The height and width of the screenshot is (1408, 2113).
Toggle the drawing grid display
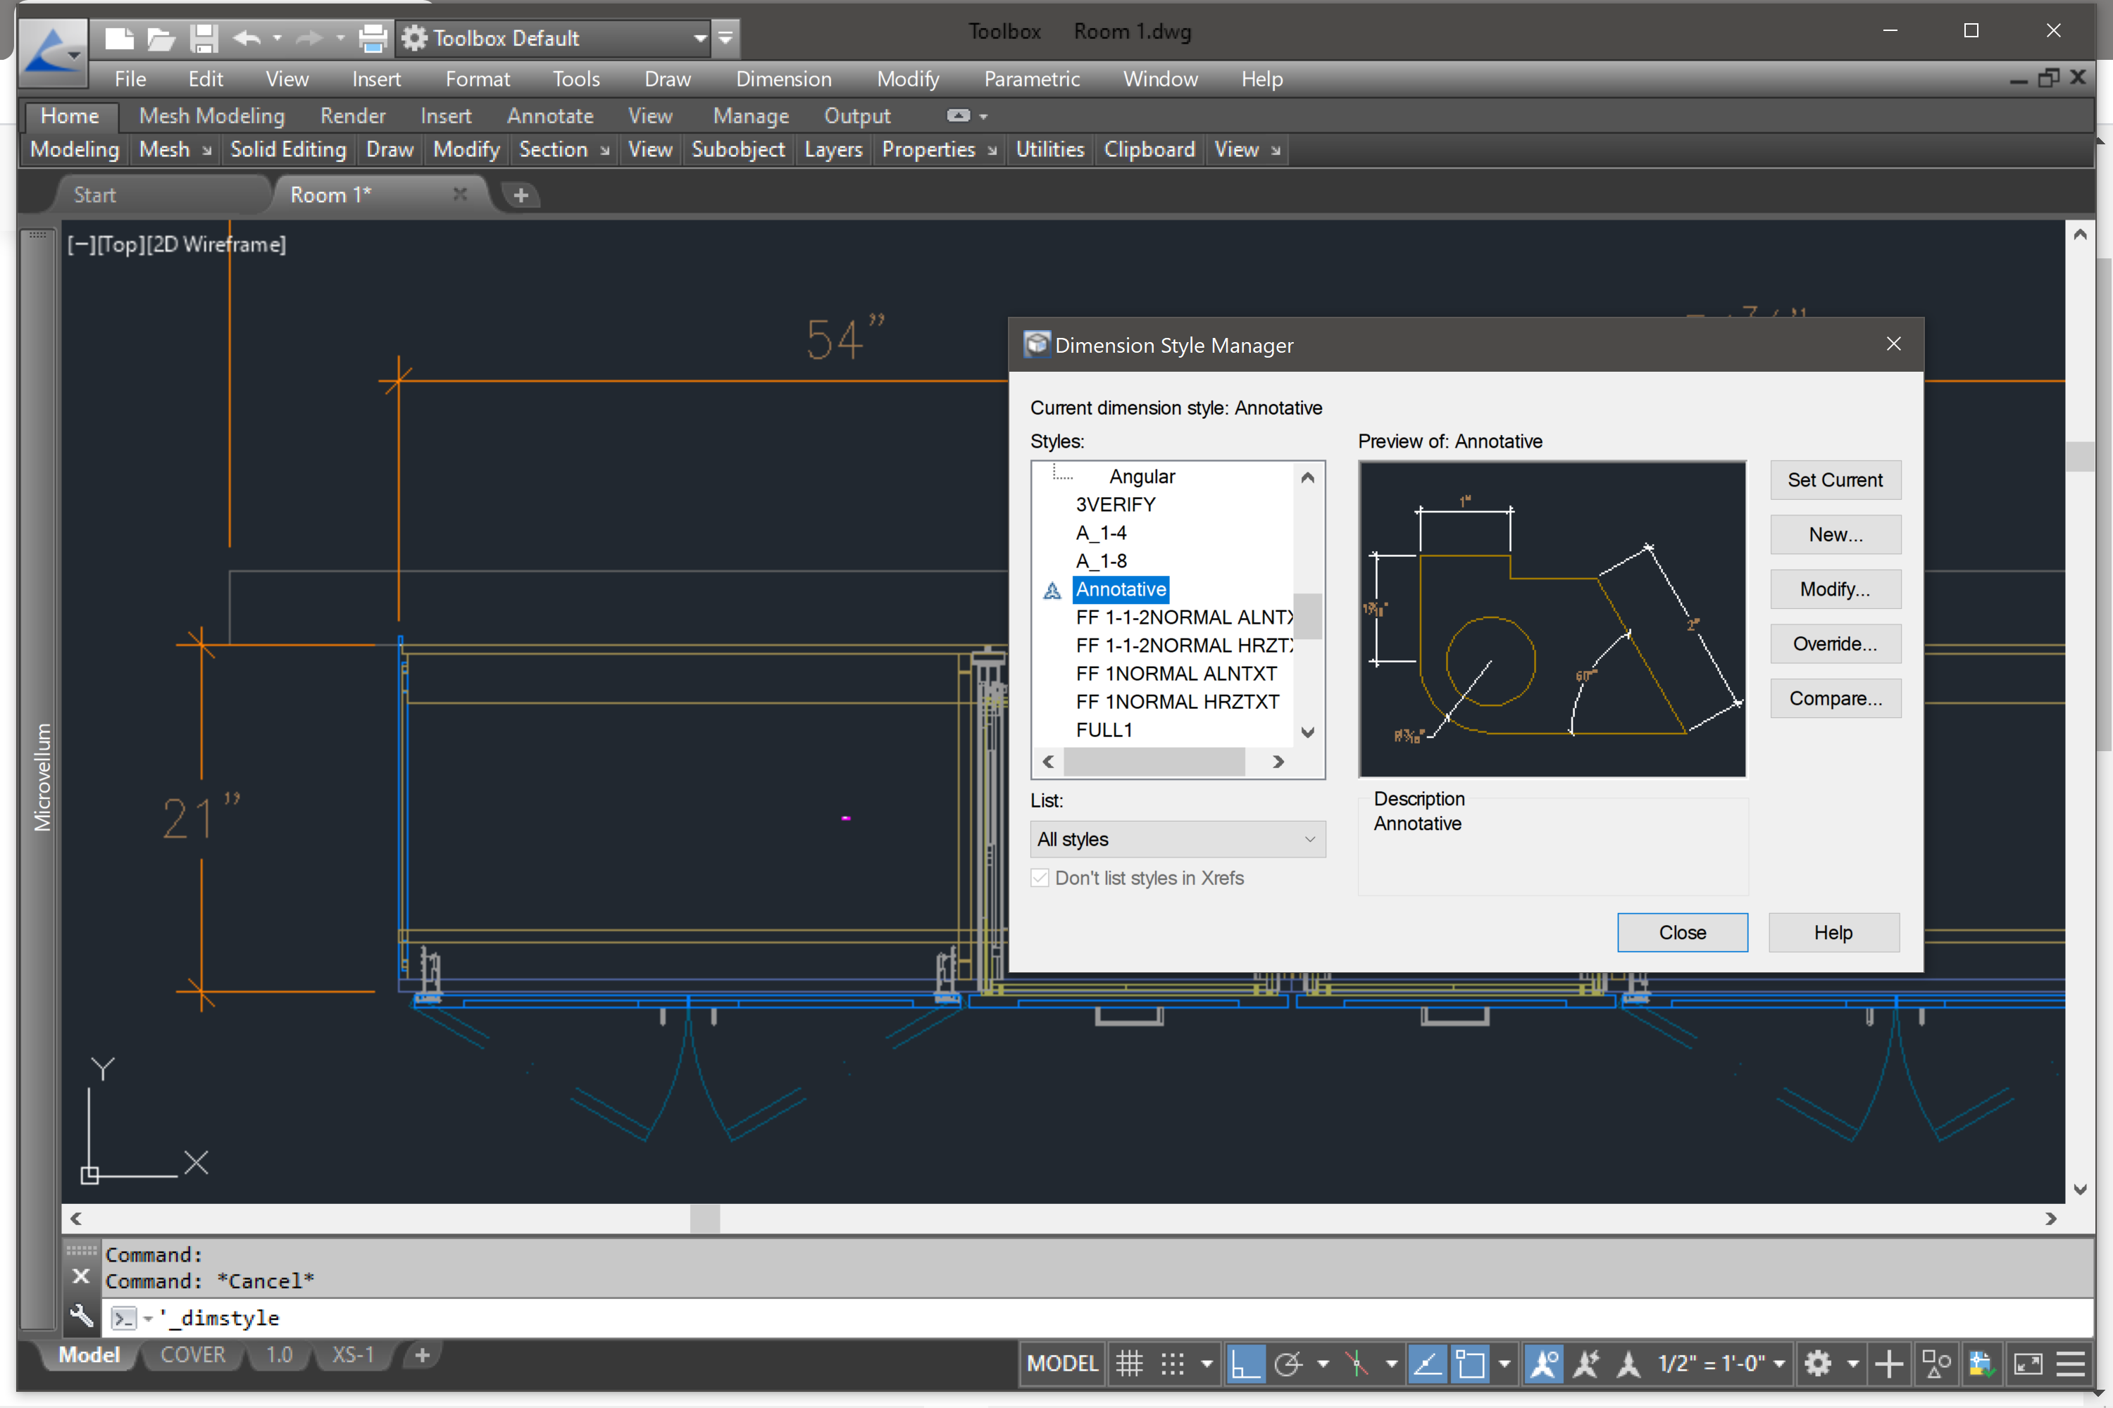click(x=1129, y=1363)
